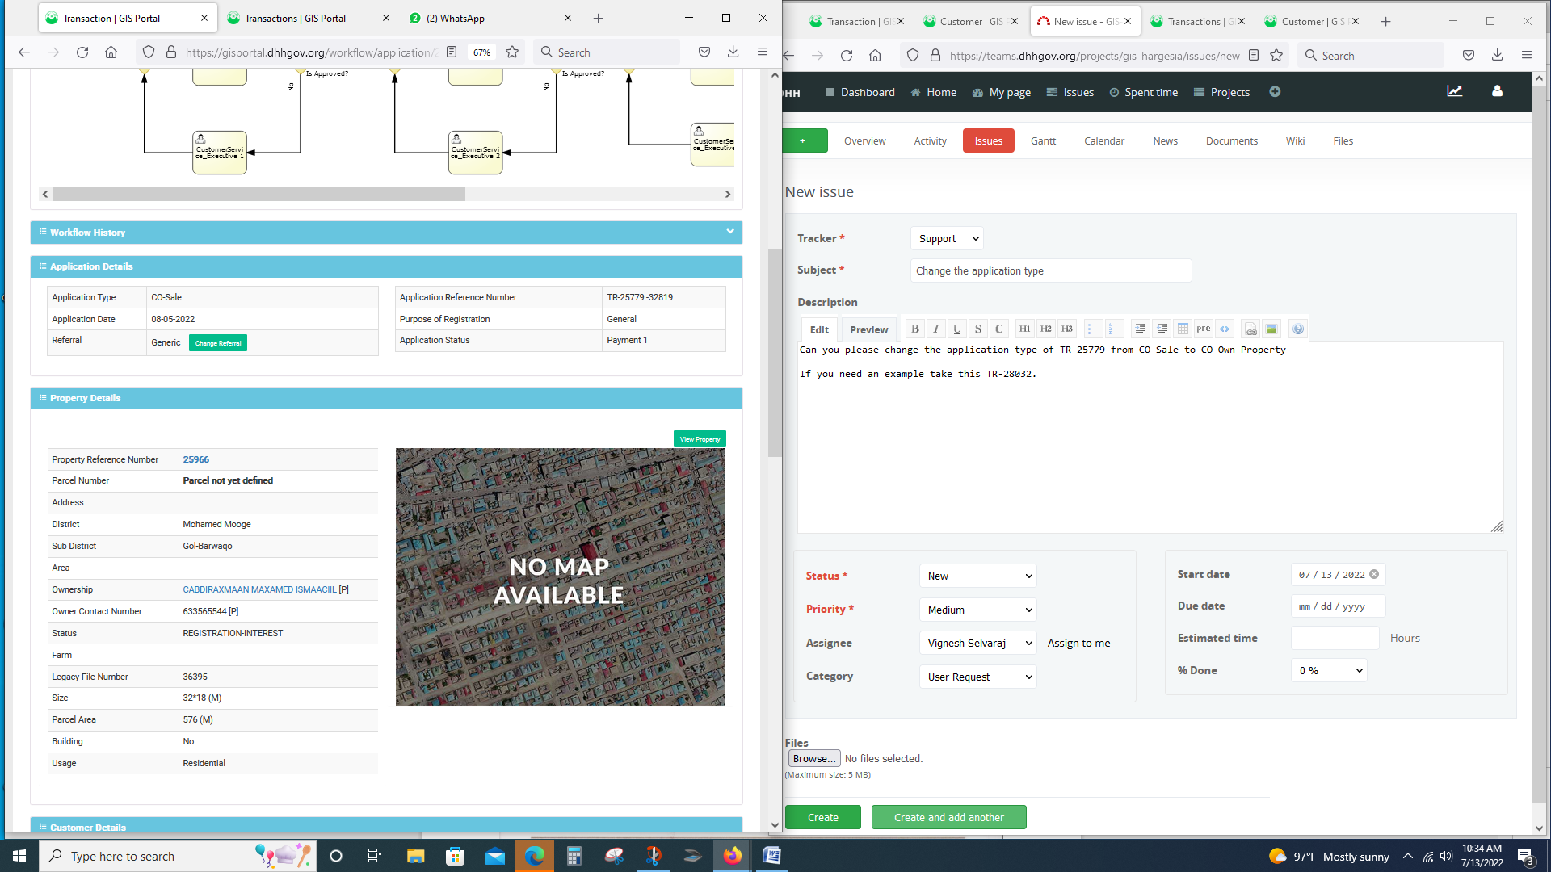Click the No Map Available thumbnail

click(x=560, y=576)
